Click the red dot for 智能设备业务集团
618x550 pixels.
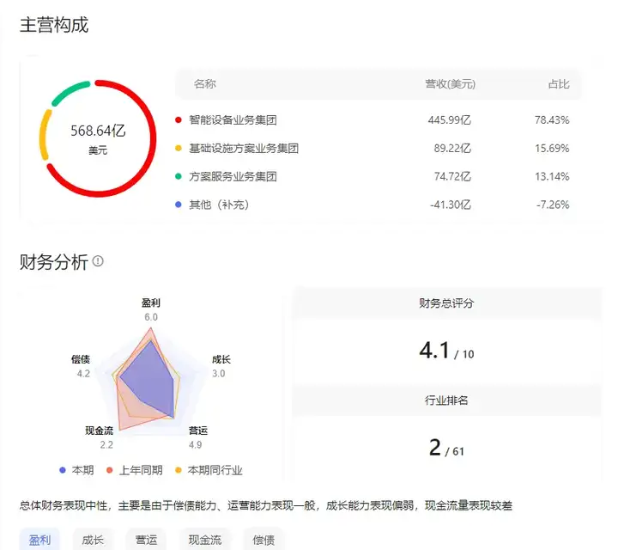pos(179,120)
